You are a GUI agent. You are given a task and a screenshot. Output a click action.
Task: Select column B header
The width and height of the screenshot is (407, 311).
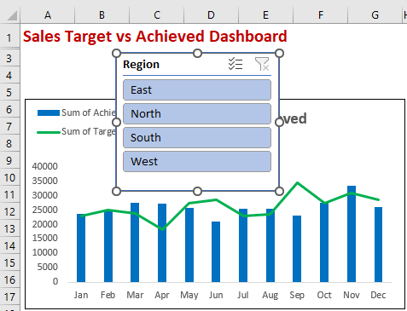click(x=102, y=15)
